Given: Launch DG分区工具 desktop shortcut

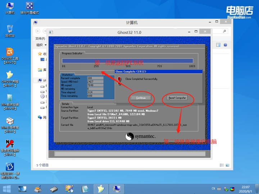Looking at the screenshot, I should [10, 56].
